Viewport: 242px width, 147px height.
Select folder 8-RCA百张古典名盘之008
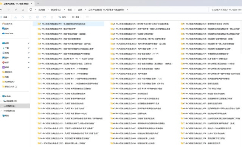coord(66,58)
